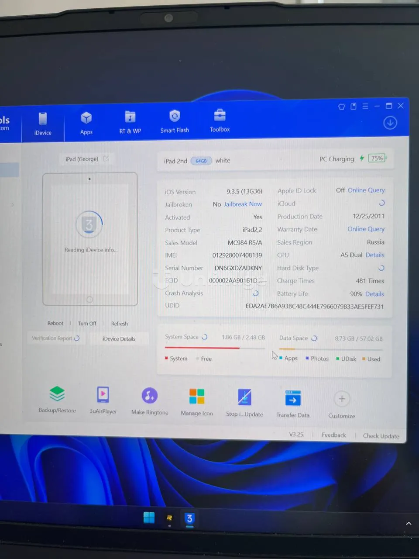Open the Backup/Restore tool
Viewport: 419px width, 559px height.
(57, 395)
